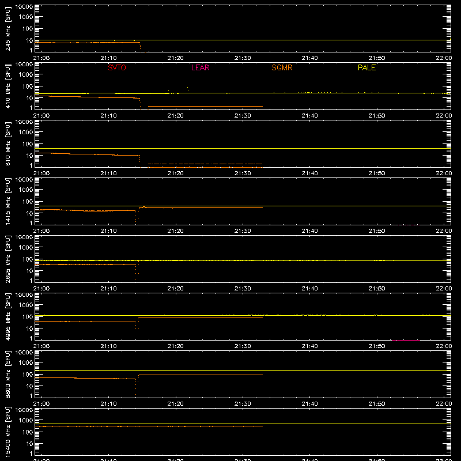The image size is (461, 461).
Task: Select the 8800 MHz [SFU] axis label
Action: pyautogui.click(x=7, y=375)
